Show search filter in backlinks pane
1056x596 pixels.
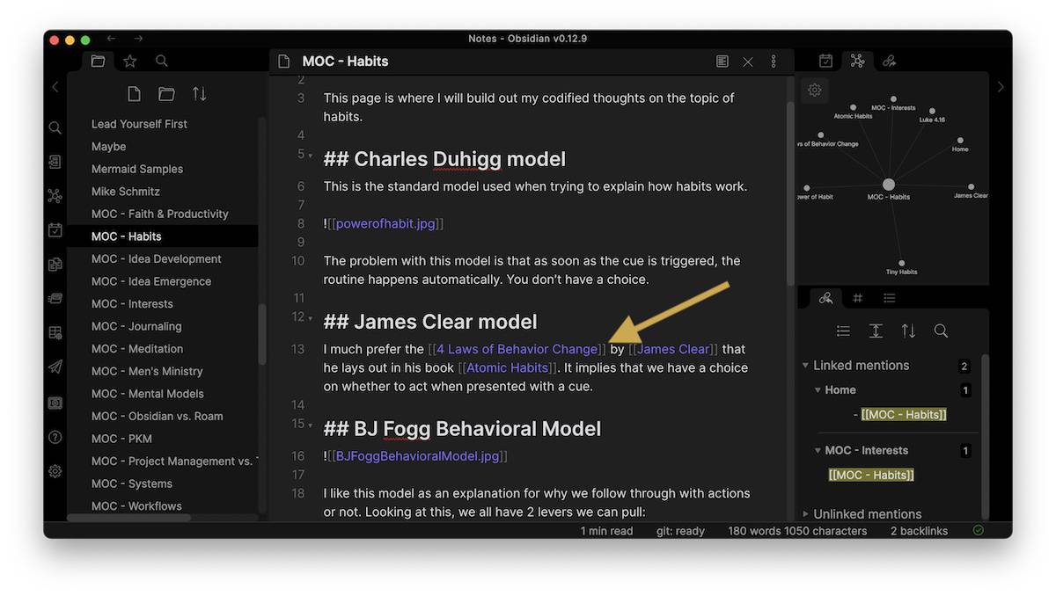[941, 331]
